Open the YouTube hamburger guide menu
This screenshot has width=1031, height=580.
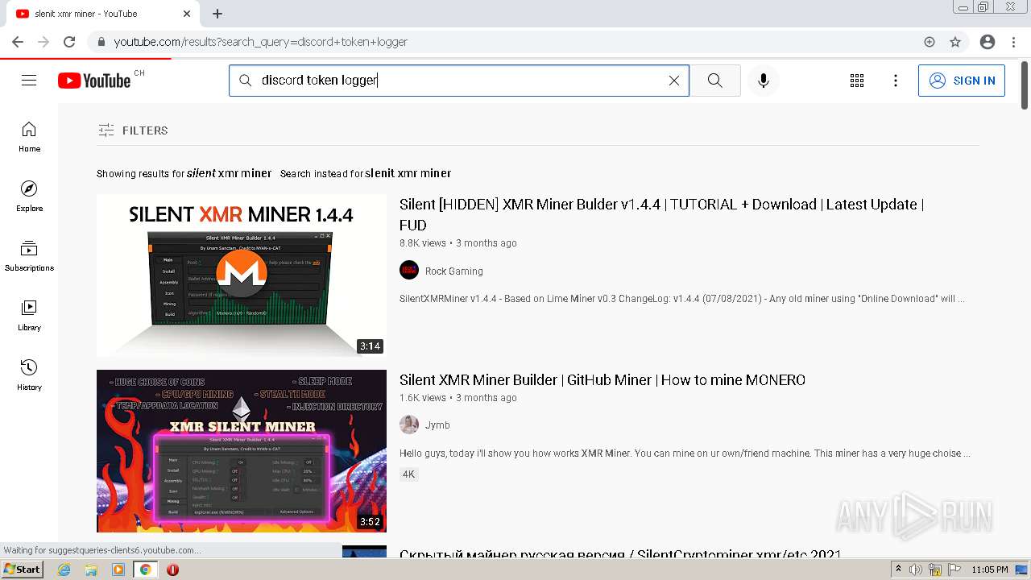click(x=29, y=81)
